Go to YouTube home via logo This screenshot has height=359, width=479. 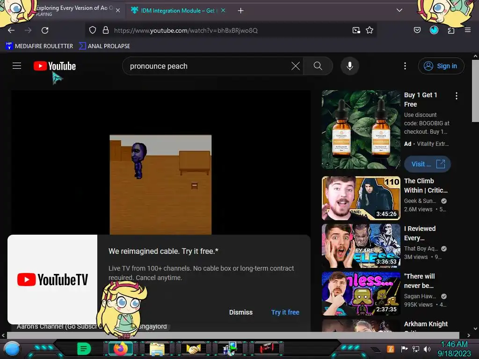(x=55, y=66)
